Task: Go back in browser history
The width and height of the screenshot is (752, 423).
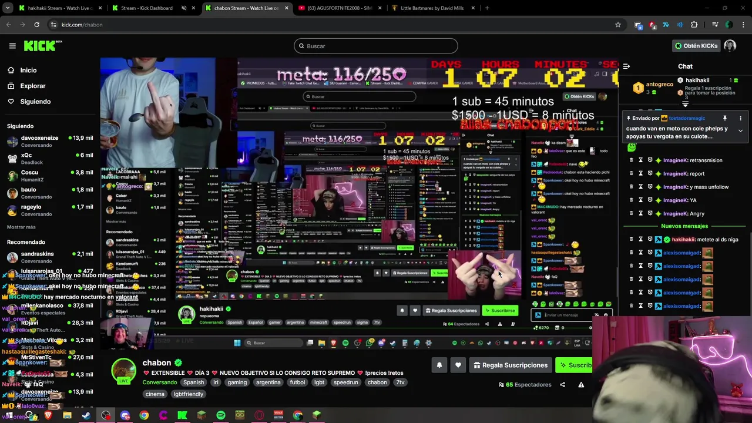Action: click(9, 25)
